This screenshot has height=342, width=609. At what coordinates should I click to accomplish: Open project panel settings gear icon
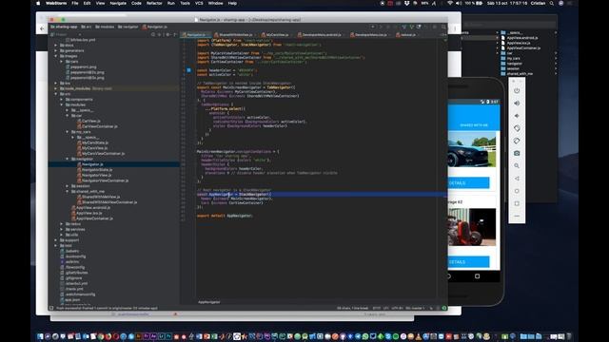tap(168, 34)
